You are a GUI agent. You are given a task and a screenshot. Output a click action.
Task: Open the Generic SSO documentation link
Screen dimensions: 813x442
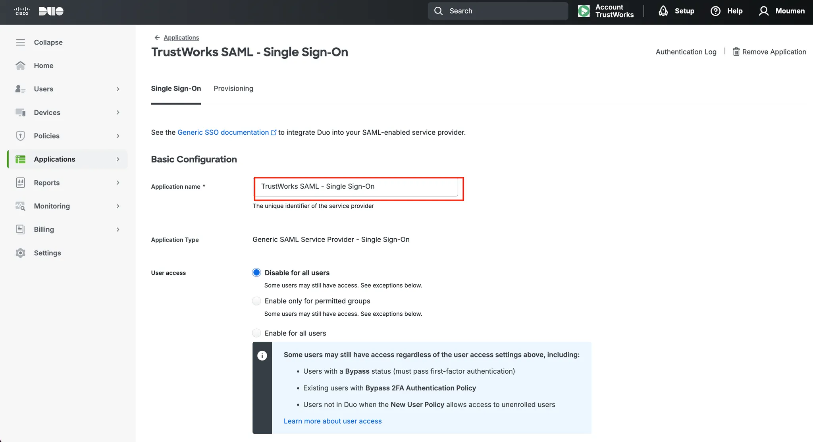tap(223, 132)
